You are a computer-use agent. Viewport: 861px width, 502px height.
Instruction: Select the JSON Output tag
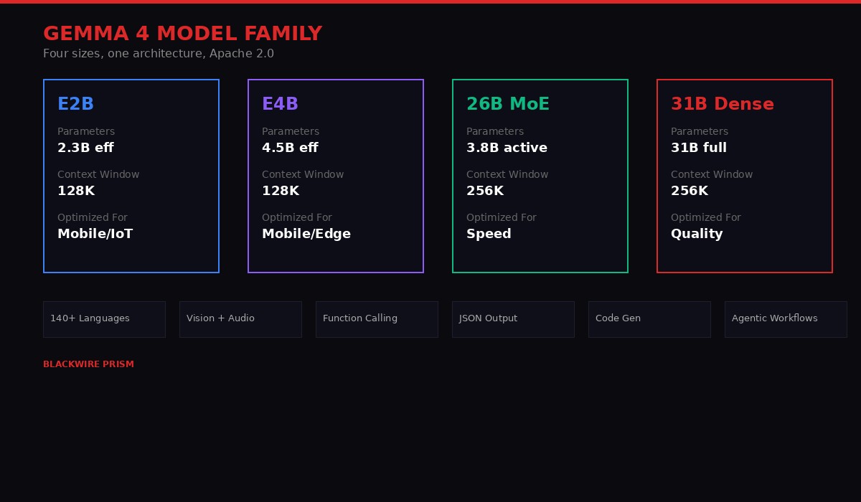point(513,319)
